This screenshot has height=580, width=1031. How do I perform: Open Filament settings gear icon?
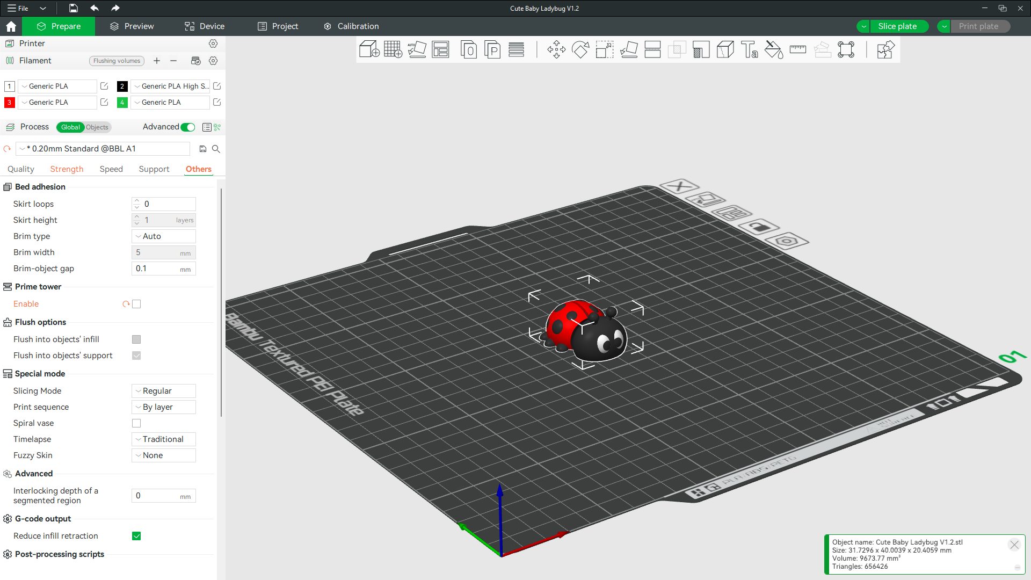213,61
